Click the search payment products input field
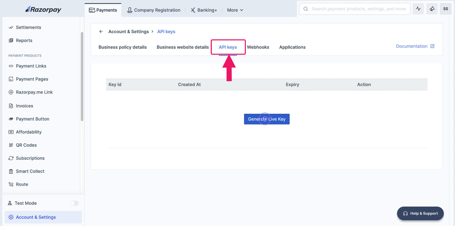This screenshot has height=226, width=455. 355,9
